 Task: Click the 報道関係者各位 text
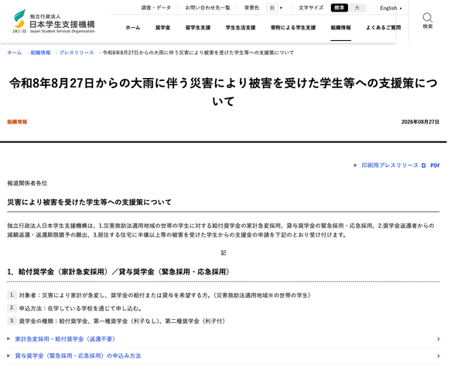tap(27, 183)
